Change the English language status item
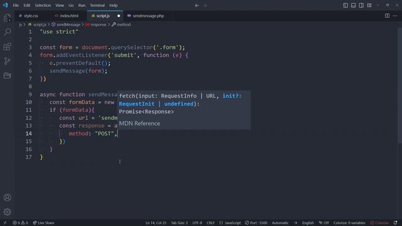The width and height of the screenshot is (402, 226). (x=308, y=223)
